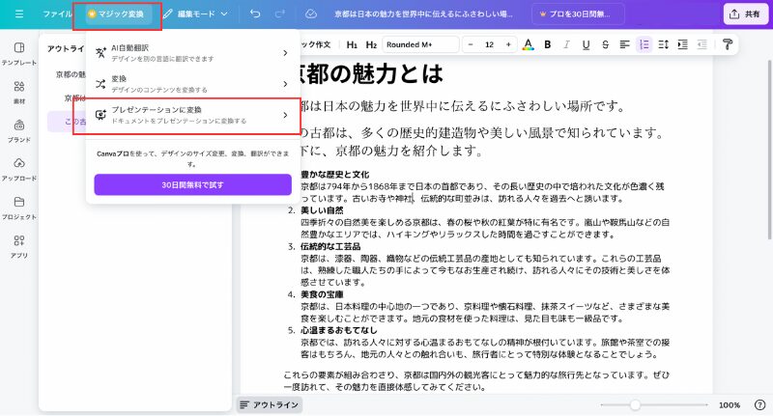Toggle the numbered list icon

pyautogui.click(x=644, y=44)
